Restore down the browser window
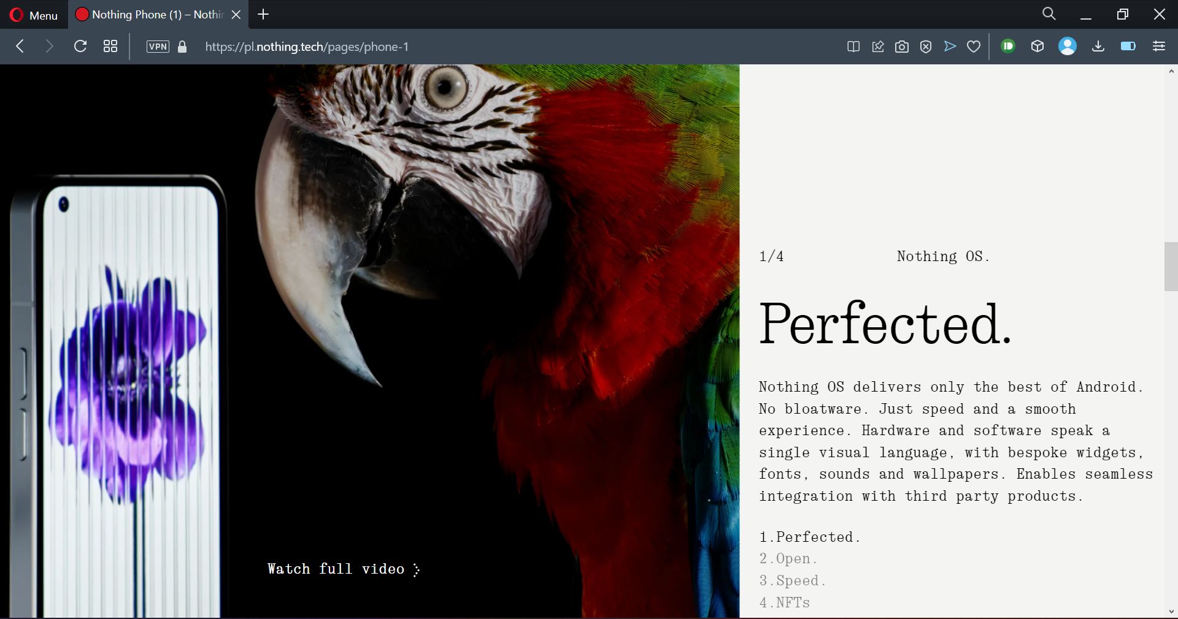The image size is (1178, 619). 1122,14
